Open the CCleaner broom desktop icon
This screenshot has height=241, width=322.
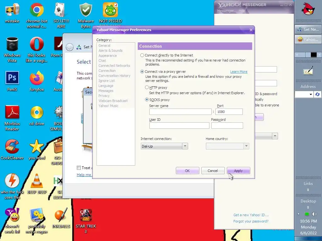12,146
